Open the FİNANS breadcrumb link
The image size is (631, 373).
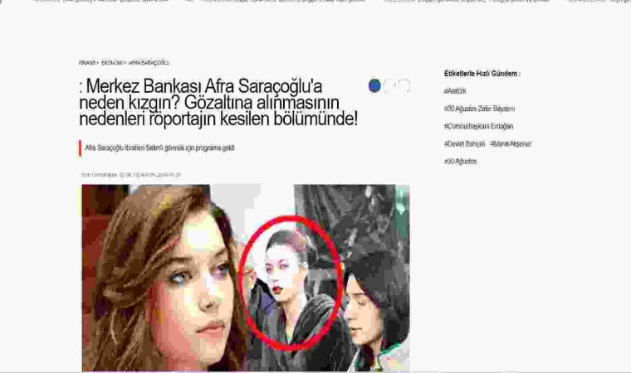click(x=87, y=63)
